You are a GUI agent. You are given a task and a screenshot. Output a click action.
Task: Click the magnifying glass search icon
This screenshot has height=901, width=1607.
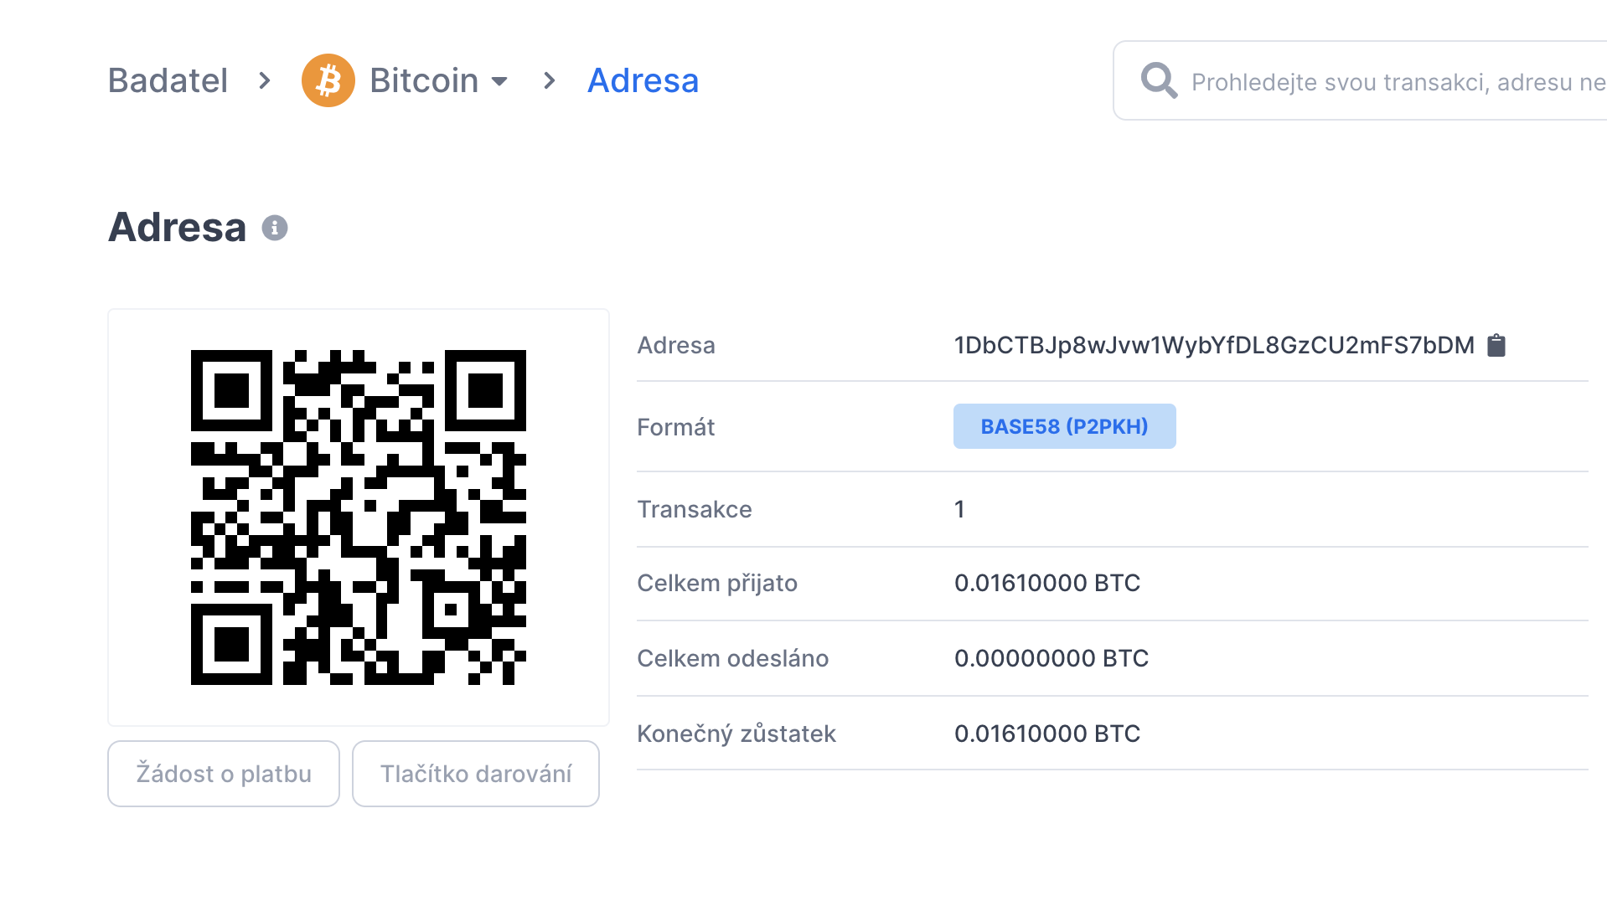pos(1159,81)
